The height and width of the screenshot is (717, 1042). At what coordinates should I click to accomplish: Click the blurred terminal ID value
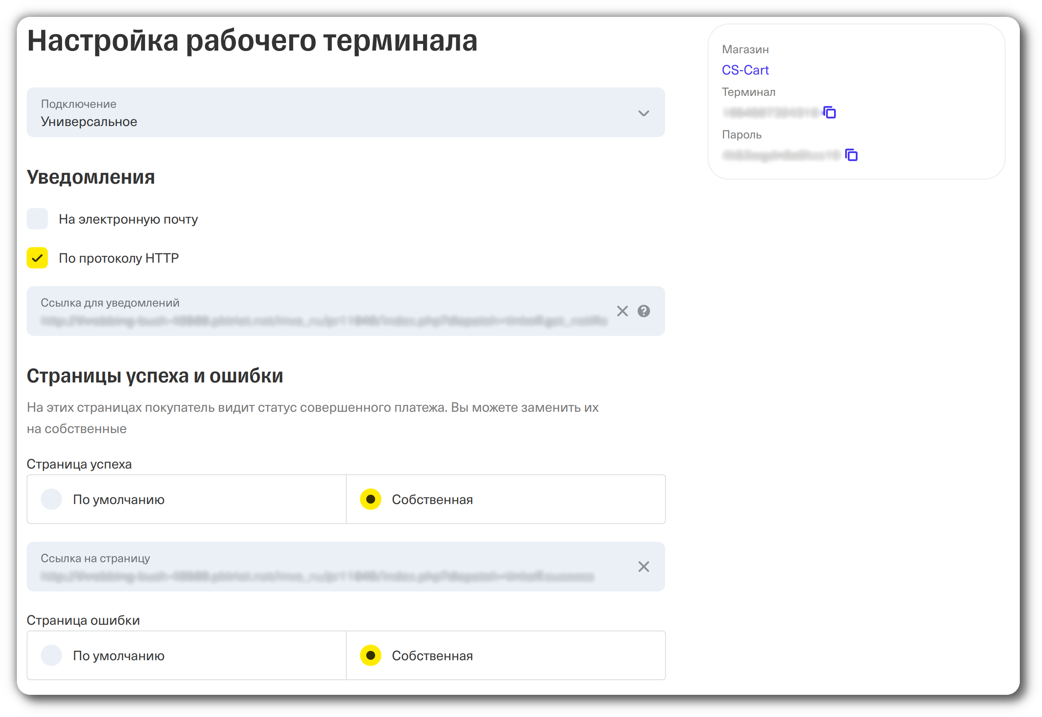tap(770, 113)
